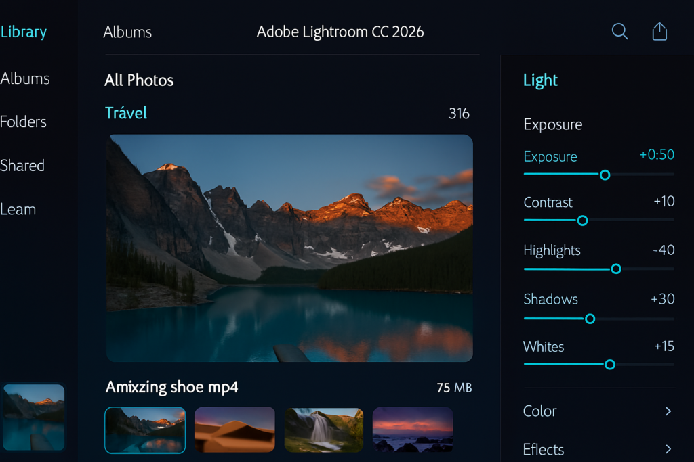Open the Shared section
The height and width of the screenshot is (462, 694).
coord(22,165)
